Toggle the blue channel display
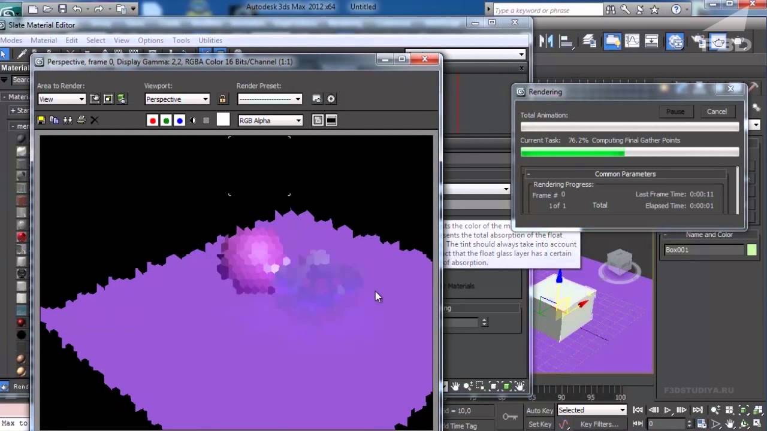This screenshot has height=431, width=767. 179,120
